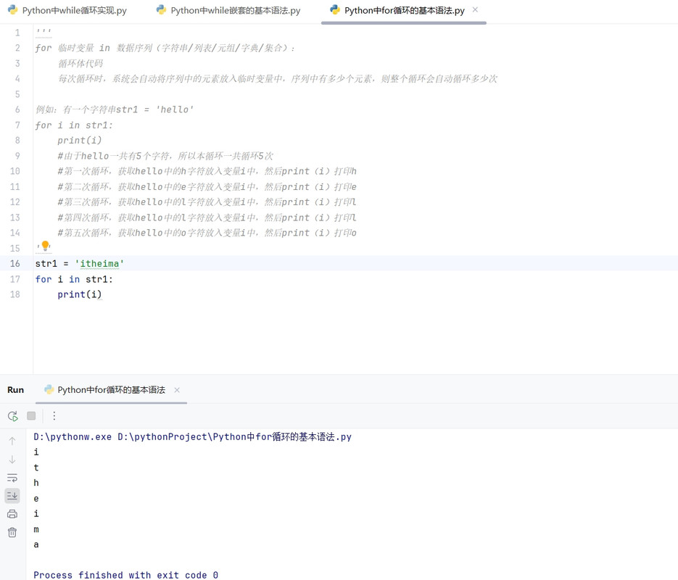Click line number 16 in the gutter
Screen dimensions: 678x580
tap(15, 263)
